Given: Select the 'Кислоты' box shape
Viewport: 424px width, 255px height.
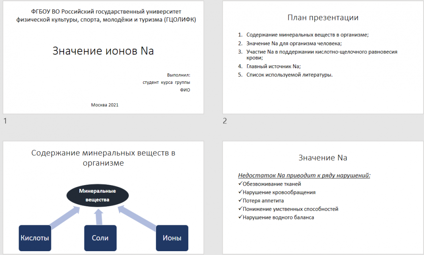Looking at the screenshot, I should click(x=35, y=238).
